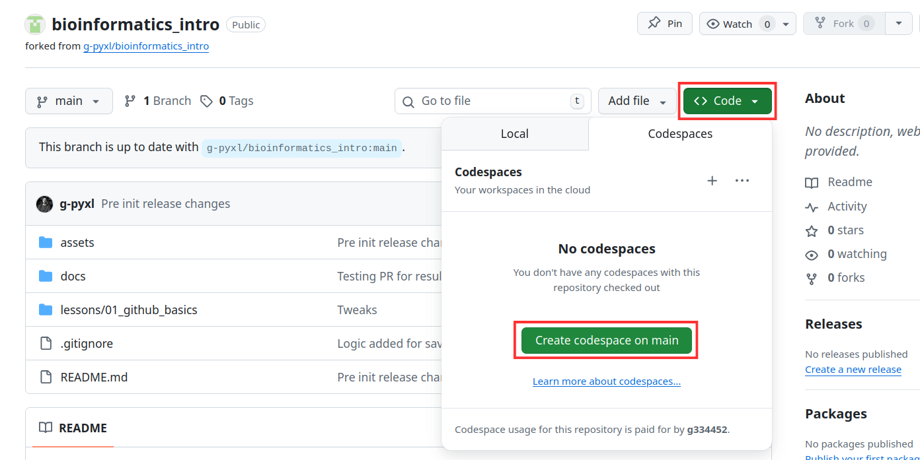The image size is (920, 460).
Task: Open the docs folder name
Action: pyautogui.click(x=73, y=277)
